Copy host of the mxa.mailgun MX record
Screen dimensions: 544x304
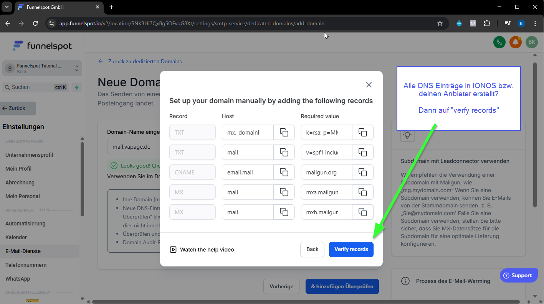[284, 192]
